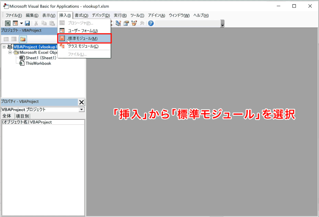Click the VBA application icon in title bar

[x=6, y=6]
